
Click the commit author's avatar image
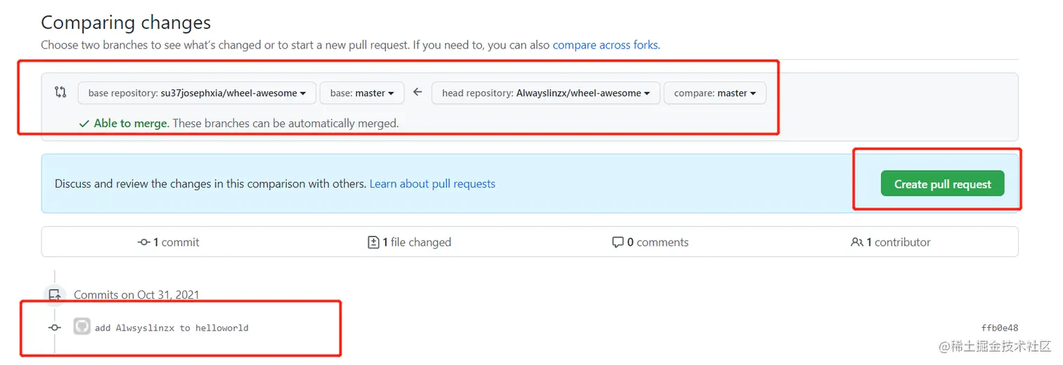82,327
